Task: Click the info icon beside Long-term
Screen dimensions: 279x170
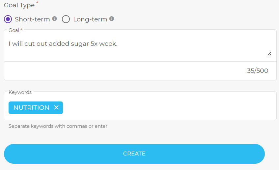Action: 112,19
